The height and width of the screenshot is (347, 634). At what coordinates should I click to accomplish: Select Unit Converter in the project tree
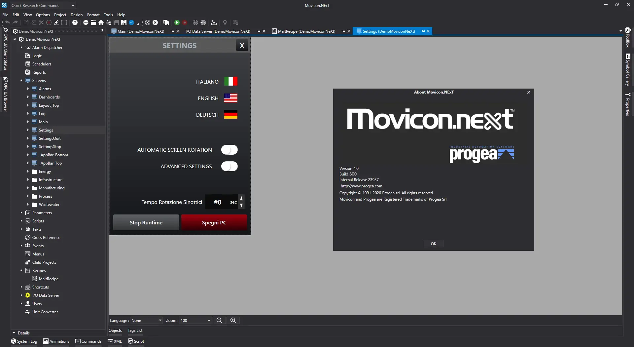coord(45,312)
